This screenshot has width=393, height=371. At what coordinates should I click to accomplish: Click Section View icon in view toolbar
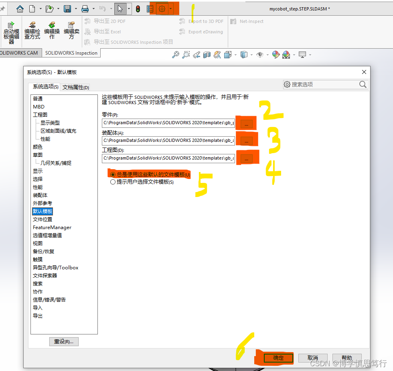(207, 55)
